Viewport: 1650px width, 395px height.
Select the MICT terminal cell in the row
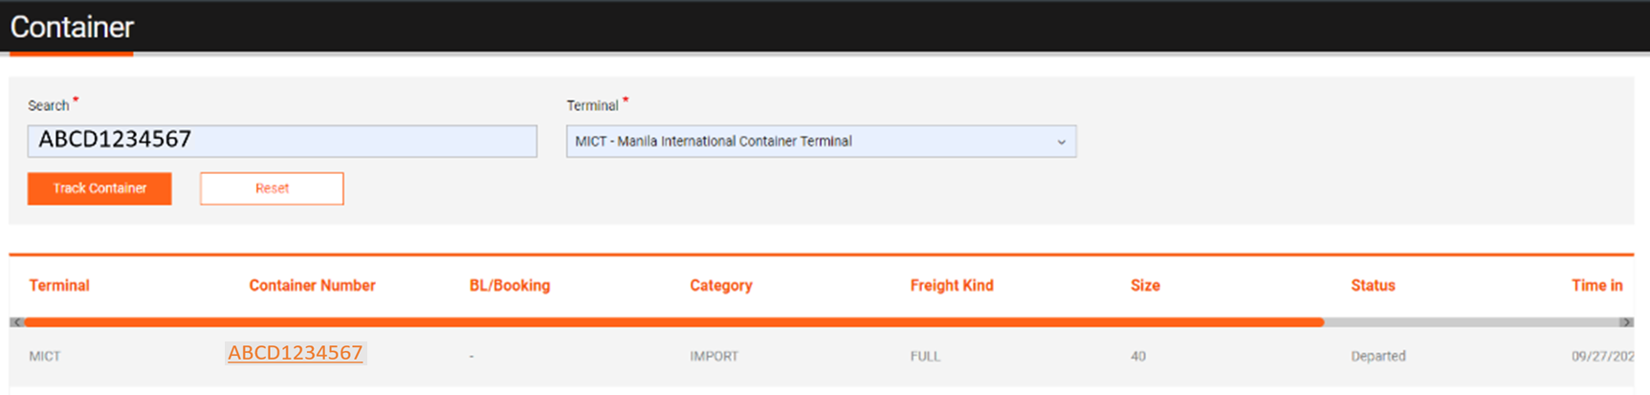[45, 356]
